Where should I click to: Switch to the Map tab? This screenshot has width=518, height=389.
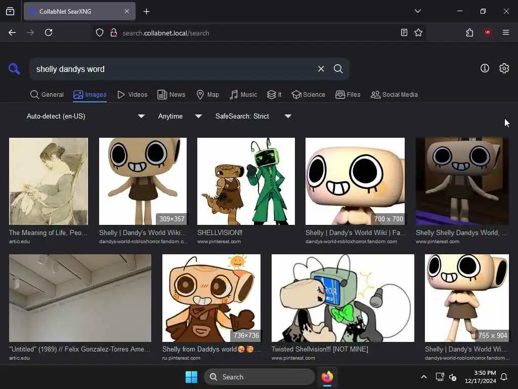[208, 95]
